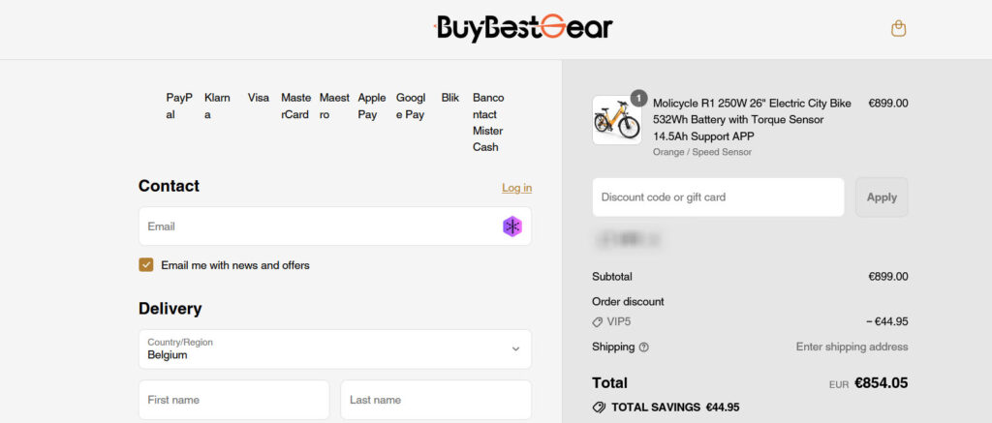
Task: Focus the Email input field
Action: [x=320, y=227]
